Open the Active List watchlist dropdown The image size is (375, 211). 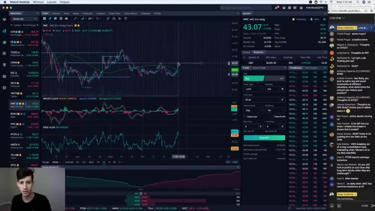(x=24, y=19)
